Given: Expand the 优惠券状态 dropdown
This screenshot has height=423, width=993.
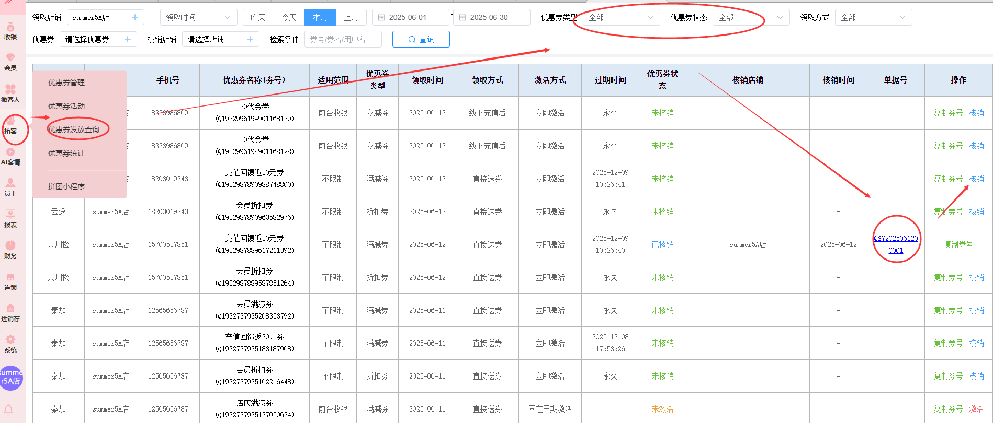Looking at the screenshot, I should coord(751,17).
